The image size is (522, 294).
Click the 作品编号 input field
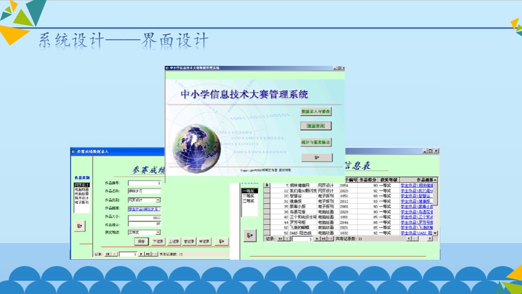point(145,183)
